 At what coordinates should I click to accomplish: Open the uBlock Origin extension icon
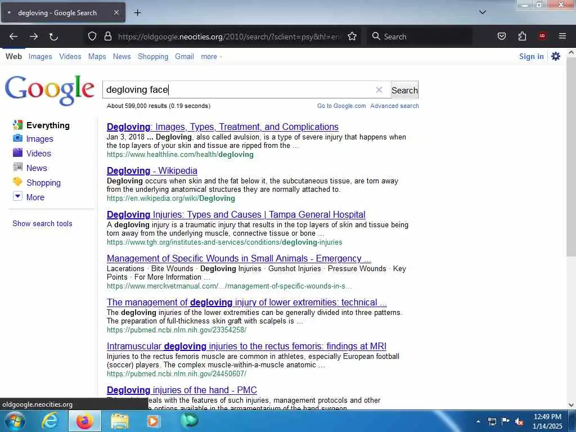point(542,36)
